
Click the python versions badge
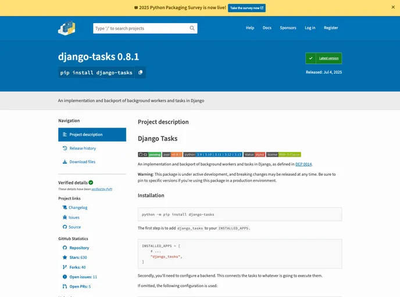pos(213,154)
